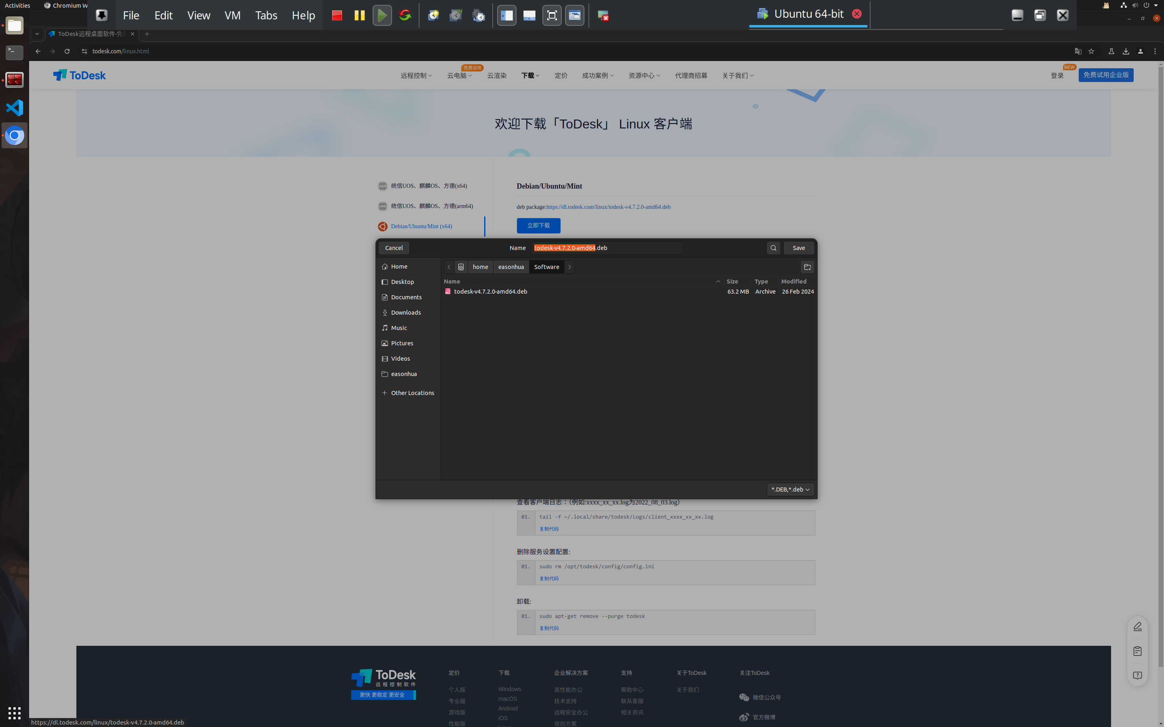Expand the 下载 navigation menu

(x=530, y=76)
